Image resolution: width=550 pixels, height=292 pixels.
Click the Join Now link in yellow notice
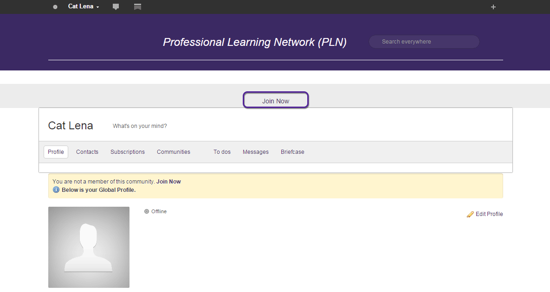pyautogui.click(x=168, y=181)
